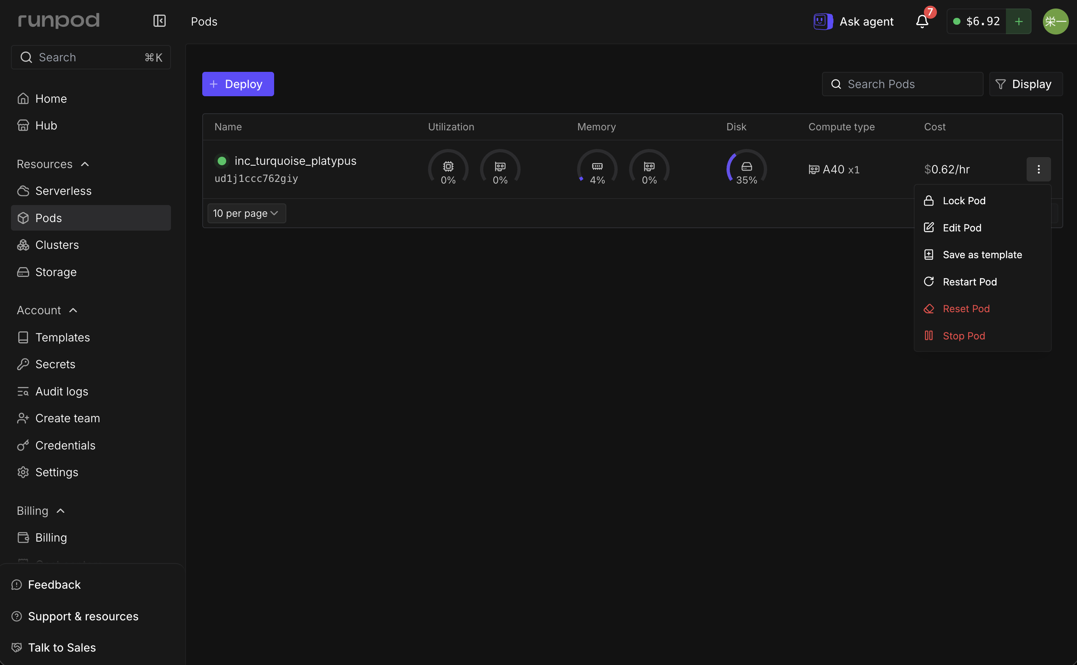Collapse the Resources section
Screen dimensions: 1077x665
pyautogui.click(x=53, y=164)
